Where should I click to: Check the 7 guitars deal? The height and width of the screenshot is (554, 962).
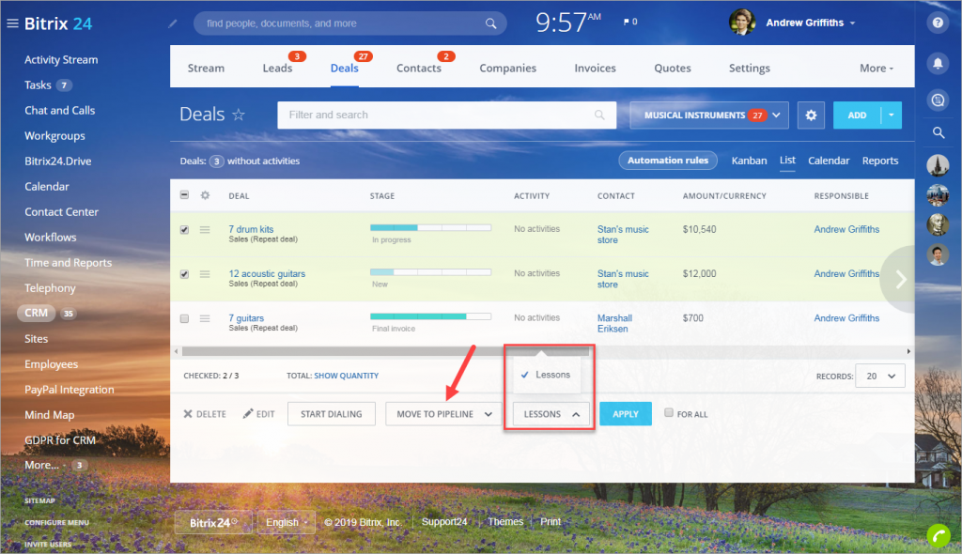[x=184, y=318]
